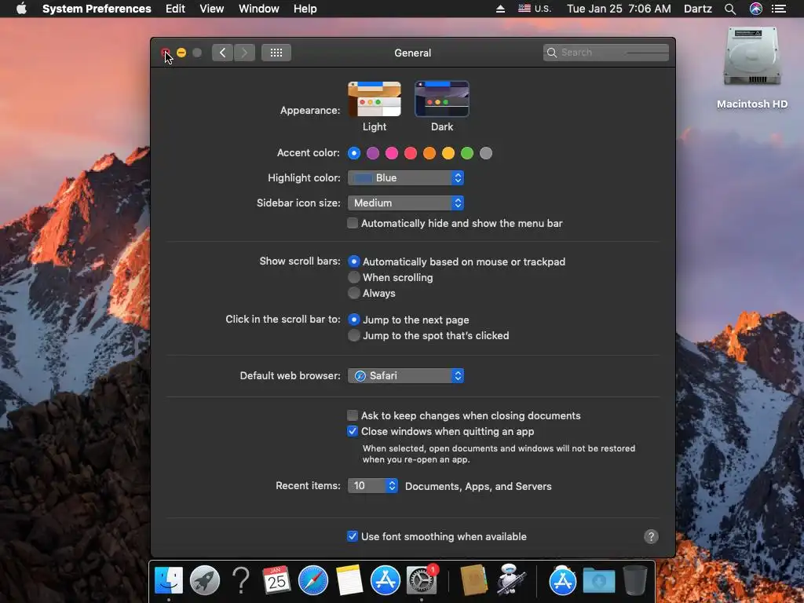Launch Launchpad rocket icon in Dock
The height and width of the screenshot is (603, 804).
click(205, 580)
